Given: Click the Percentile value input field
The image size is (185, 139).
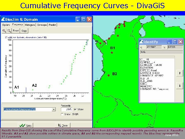Looking at the screenshot, I should pyautogui.click(x=67, y=109).
